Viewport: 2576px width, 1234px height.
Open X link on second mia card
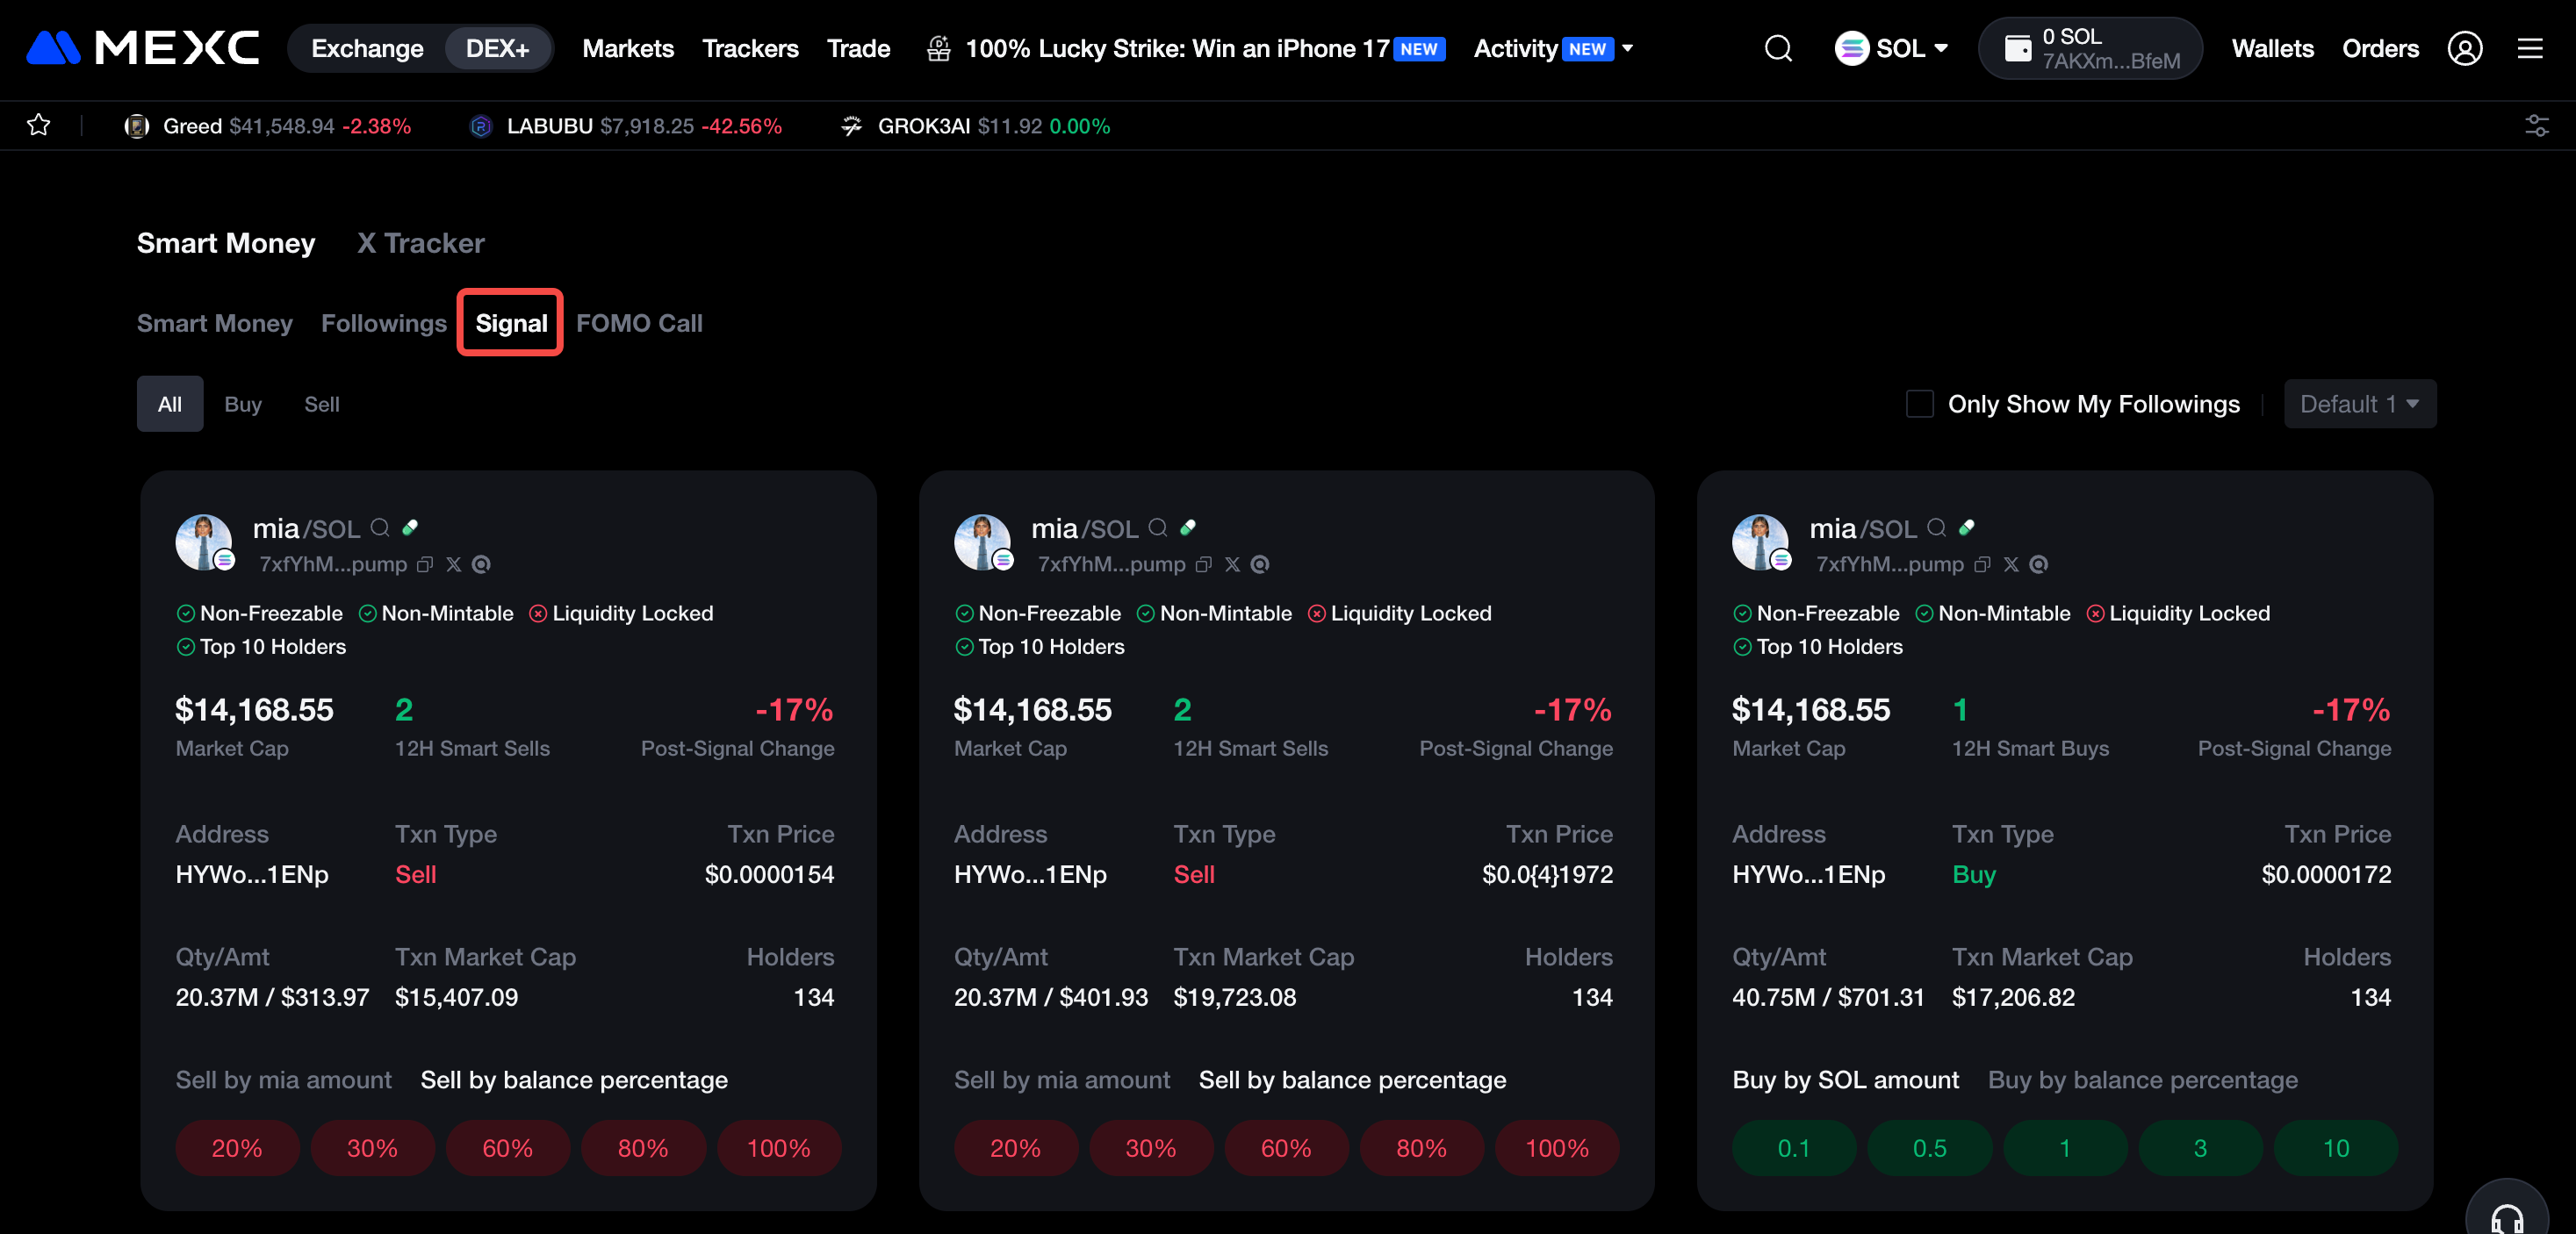click(x=1232, y=564)
